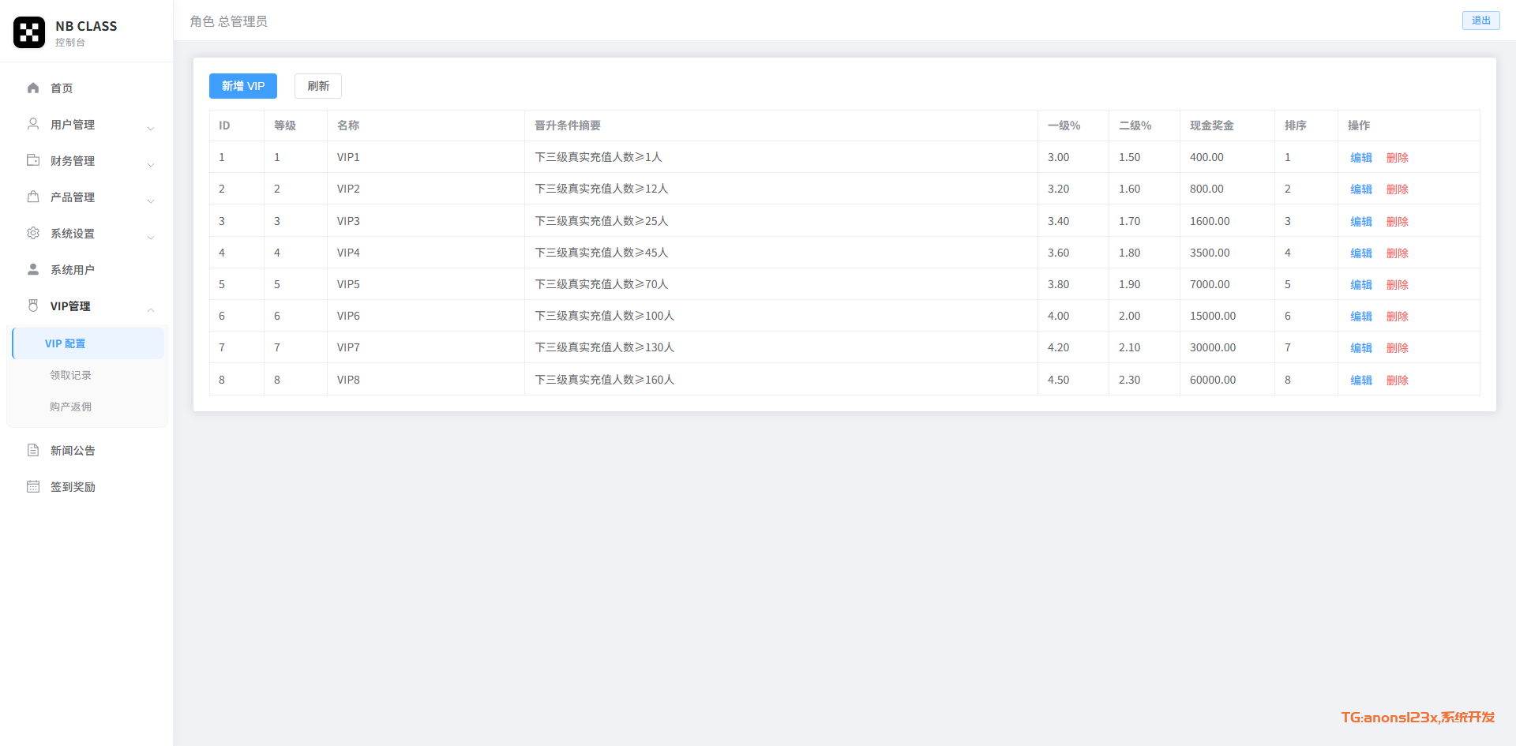The image size is (1516, 746).
Task: Click the 新增 VIP button
Action: tap(243, 86)
